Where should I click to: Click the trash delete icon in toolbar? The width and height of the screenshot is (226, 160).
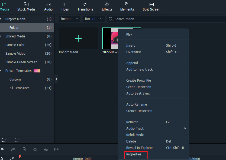24,149
